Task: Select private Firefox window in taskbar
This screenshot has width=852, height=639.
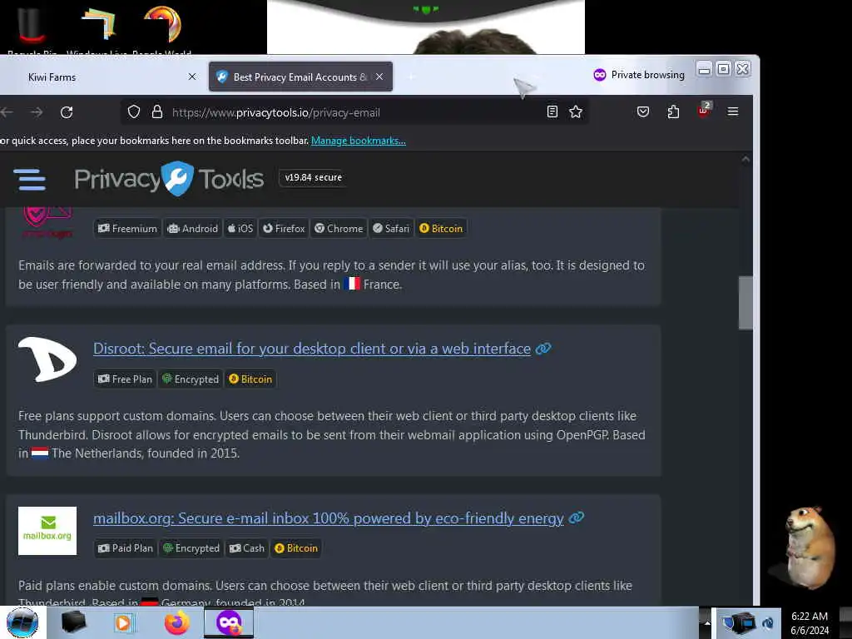Action: coord(229,622)
